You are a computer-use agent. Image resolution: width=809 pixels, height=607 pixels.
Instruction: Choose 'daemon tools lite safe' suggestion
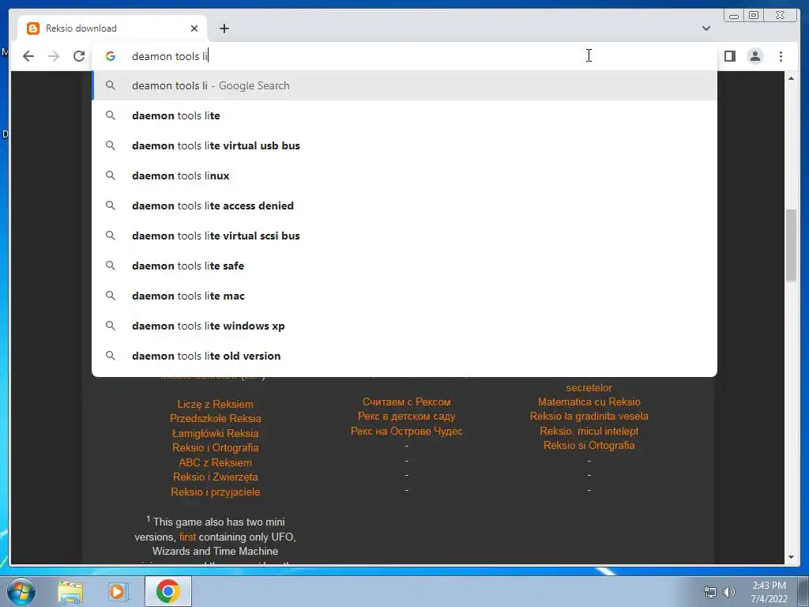coord(404,266)
